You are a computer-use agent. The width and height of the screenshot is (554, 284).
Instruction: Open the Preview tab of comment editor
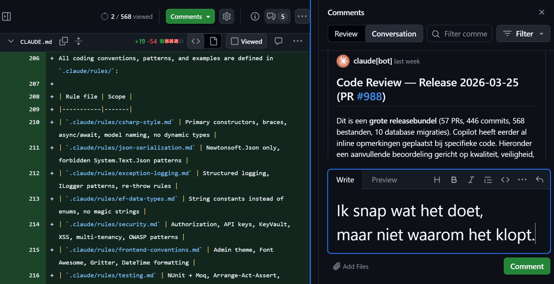(384, 180)
